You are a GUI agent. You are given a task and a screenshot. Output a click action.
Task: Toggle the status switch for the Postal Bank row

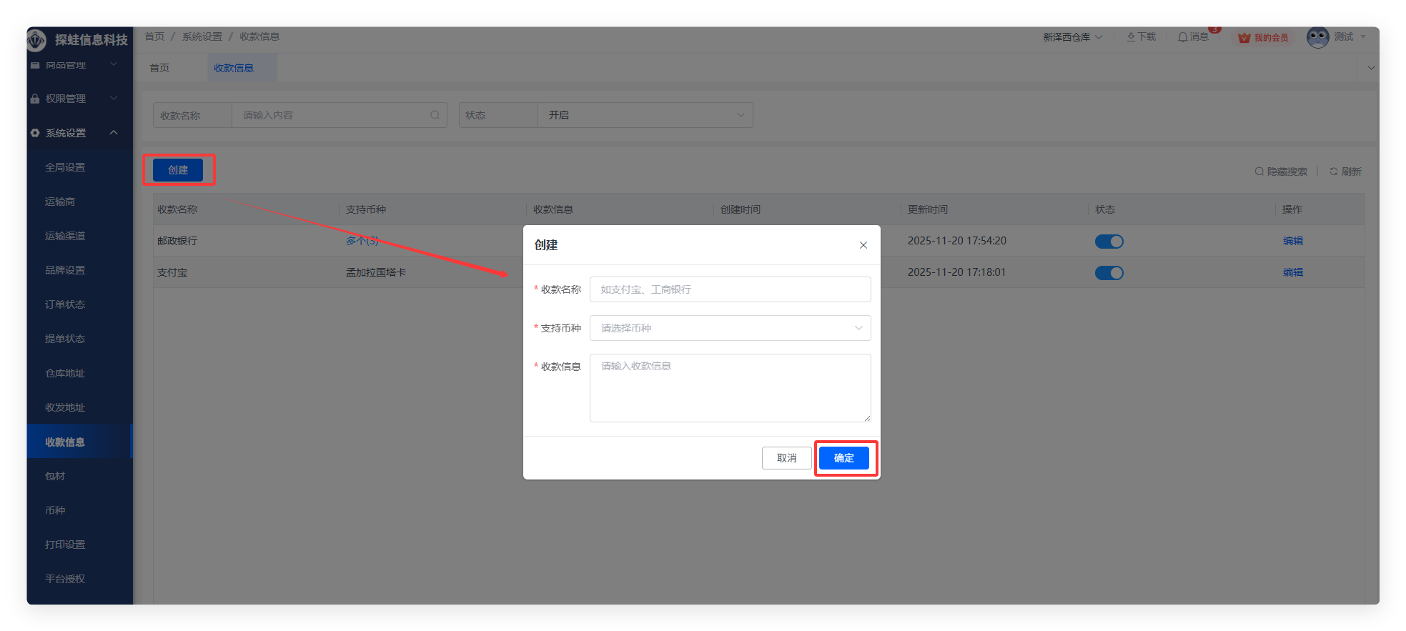[1109, 242]
